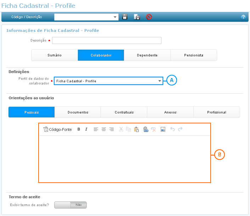Open Código / Descrição dropdown
Image resolution: width=250 pixels, height=216 pixels.
[115, 17]
